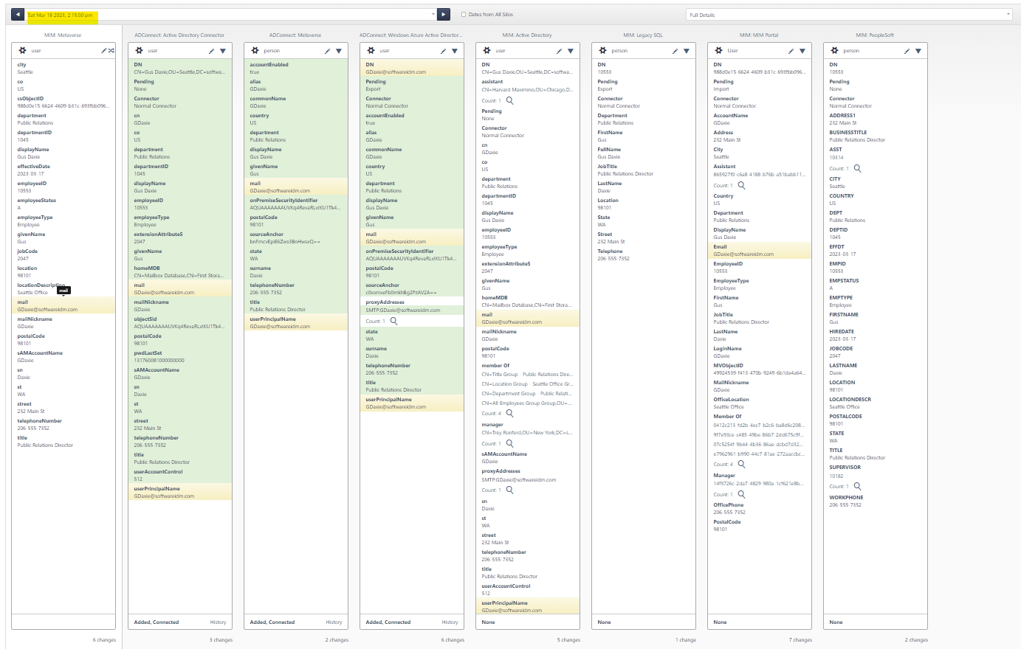Click gear icon in ADConnect: Metaverse panel
This screenshot has width=1021, height=649.
click(x=255, y=51)
